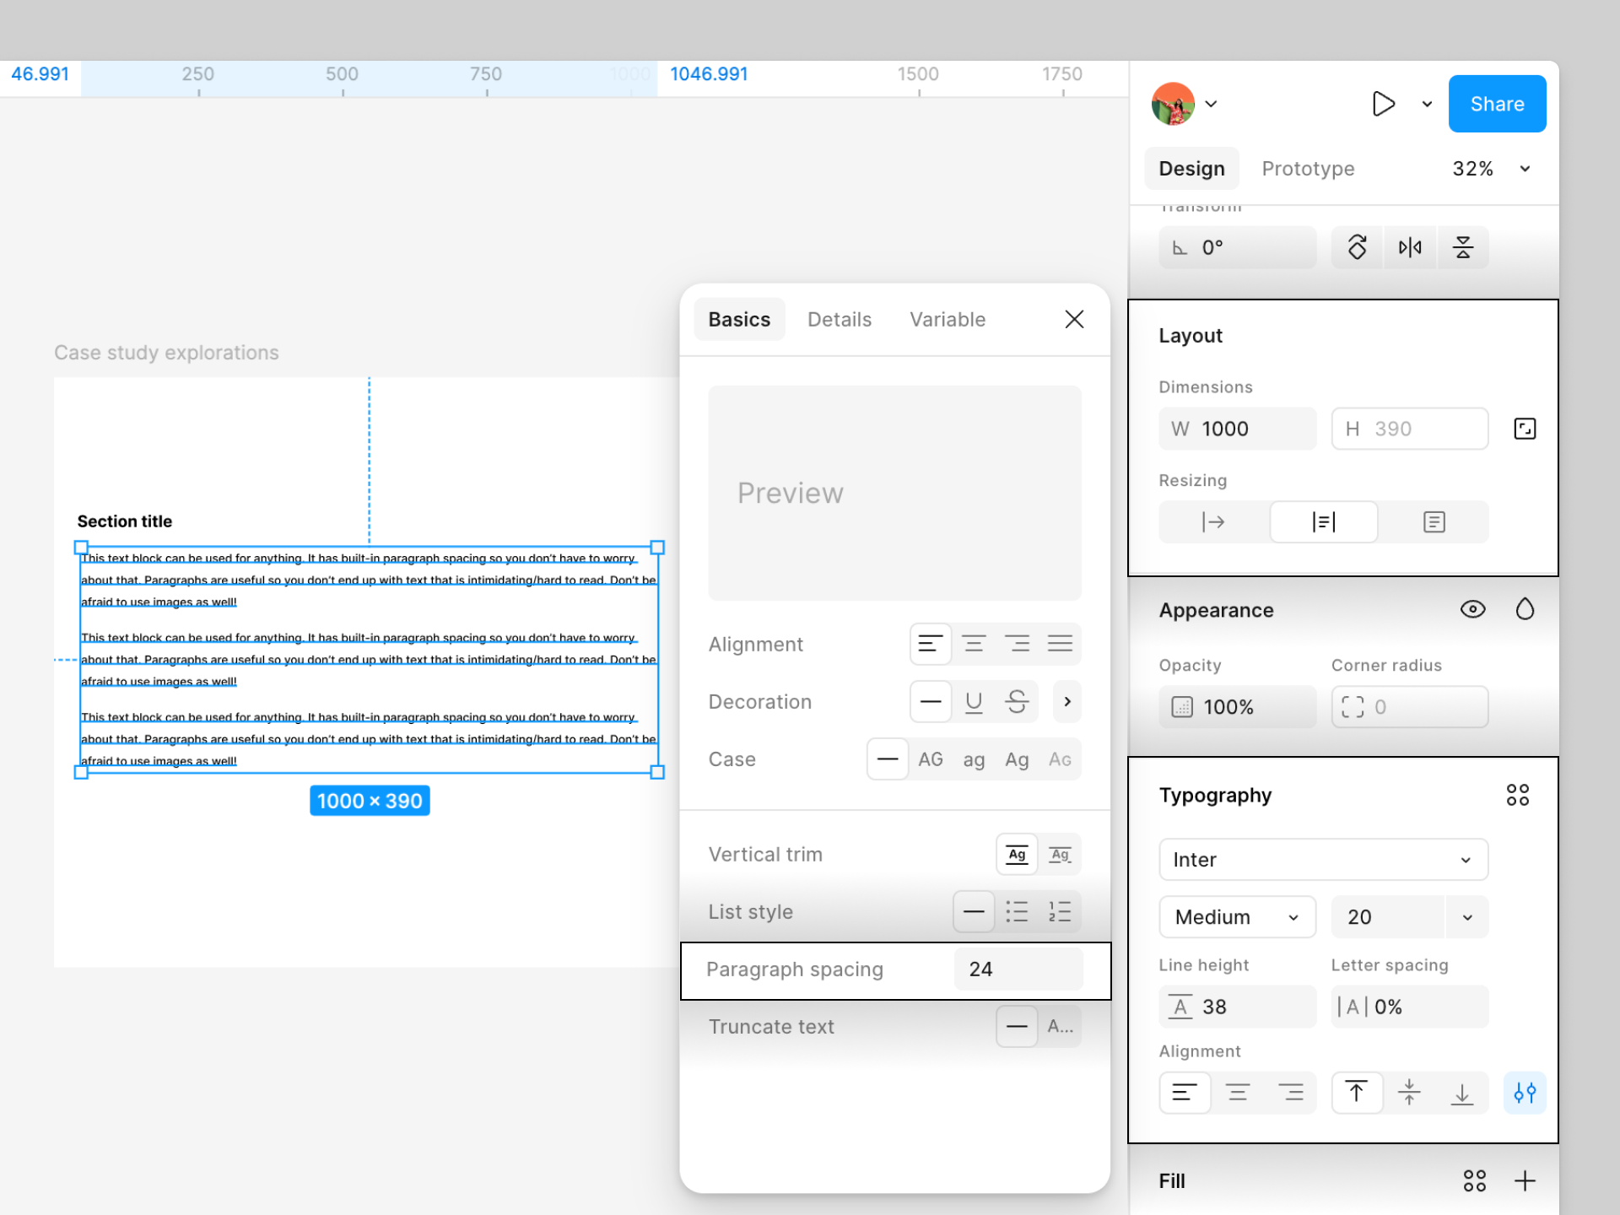Viewport: 1620px width, 1215px height.
Task: Open the Medium font weight dropdown
Action: (1237, 917)
